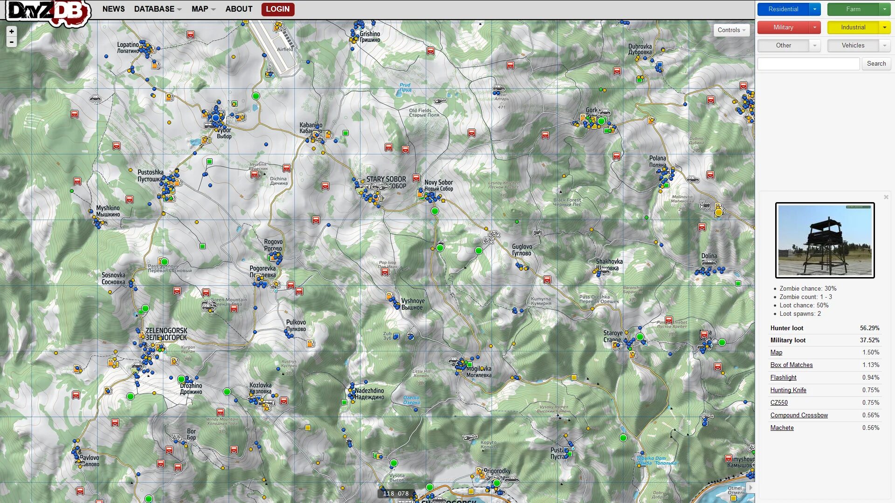Click the tractor marker near Malinovka
The height and width of the screenshot is (503, 895).
pos(705,204)
